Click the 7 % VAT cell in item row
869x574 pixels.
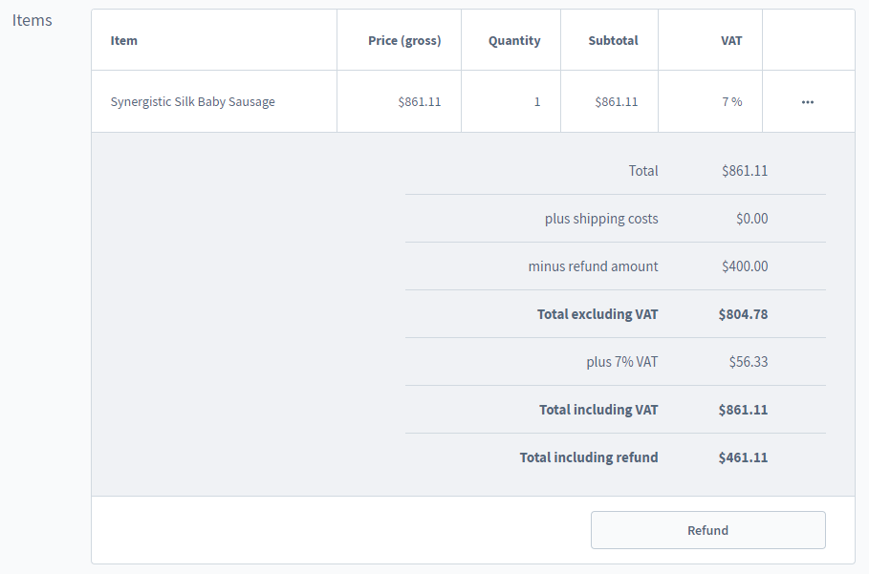coord(731,102)
